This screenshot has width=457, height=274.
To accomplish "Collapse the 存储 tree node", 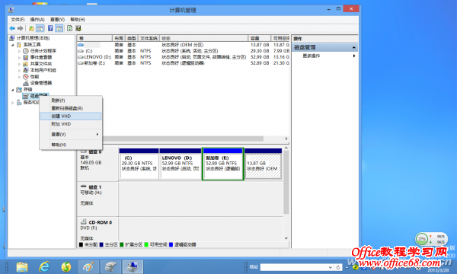I will [x=12, y=90].
